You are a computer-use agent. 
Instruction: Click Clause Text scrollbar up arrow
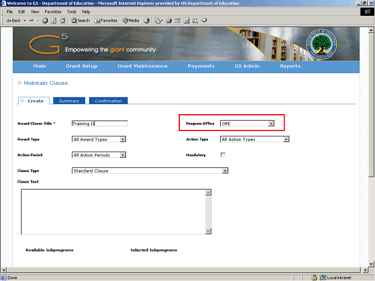tap(209, 193)
